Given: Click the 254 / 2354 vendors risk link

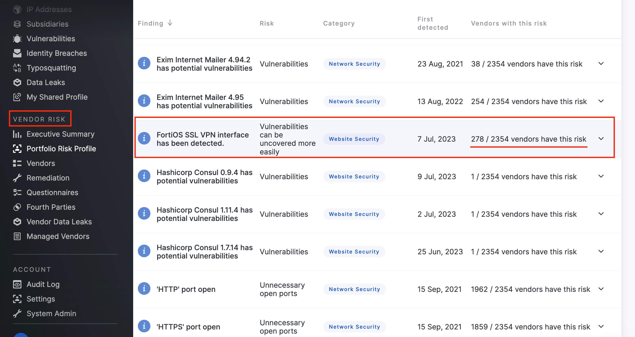Looking at the screenshot, I should coord(529,101).
